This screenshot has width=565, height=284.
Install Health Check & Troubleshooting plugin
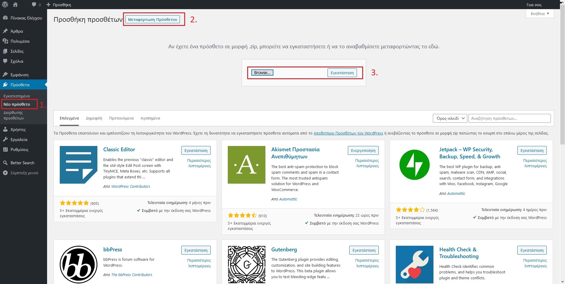[x=532, y=250]
